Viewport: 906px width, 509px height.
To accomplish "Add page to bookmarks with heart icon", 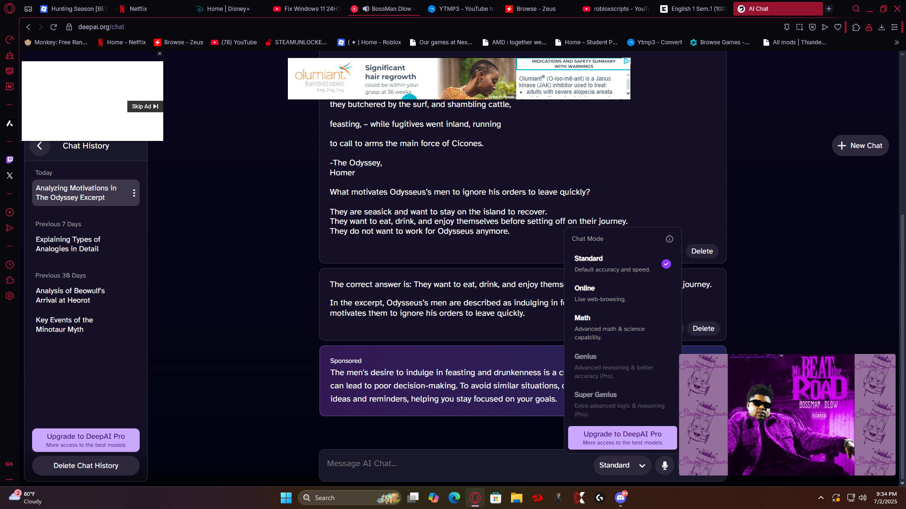I will click(x=838, y=27).
